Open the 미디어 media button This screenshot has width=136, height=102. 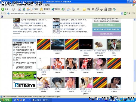[x=56, y=9]
